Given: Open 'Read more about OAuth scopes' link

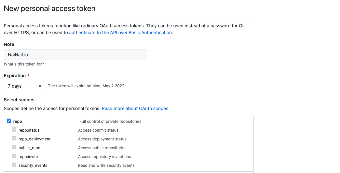Looking at the screenshot, I should 135,108.
